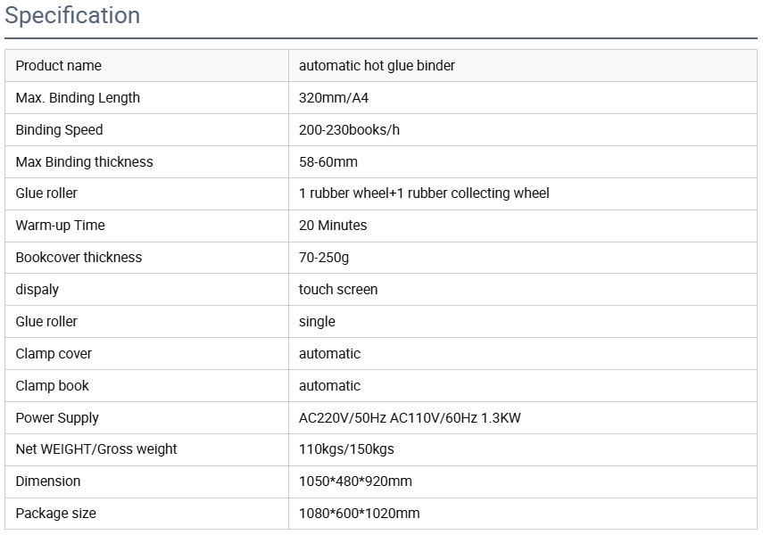The width and height of the screenshot is (763, 535).
Task: Click the '1080*600*1020mm' package size value
Action: 359,514
